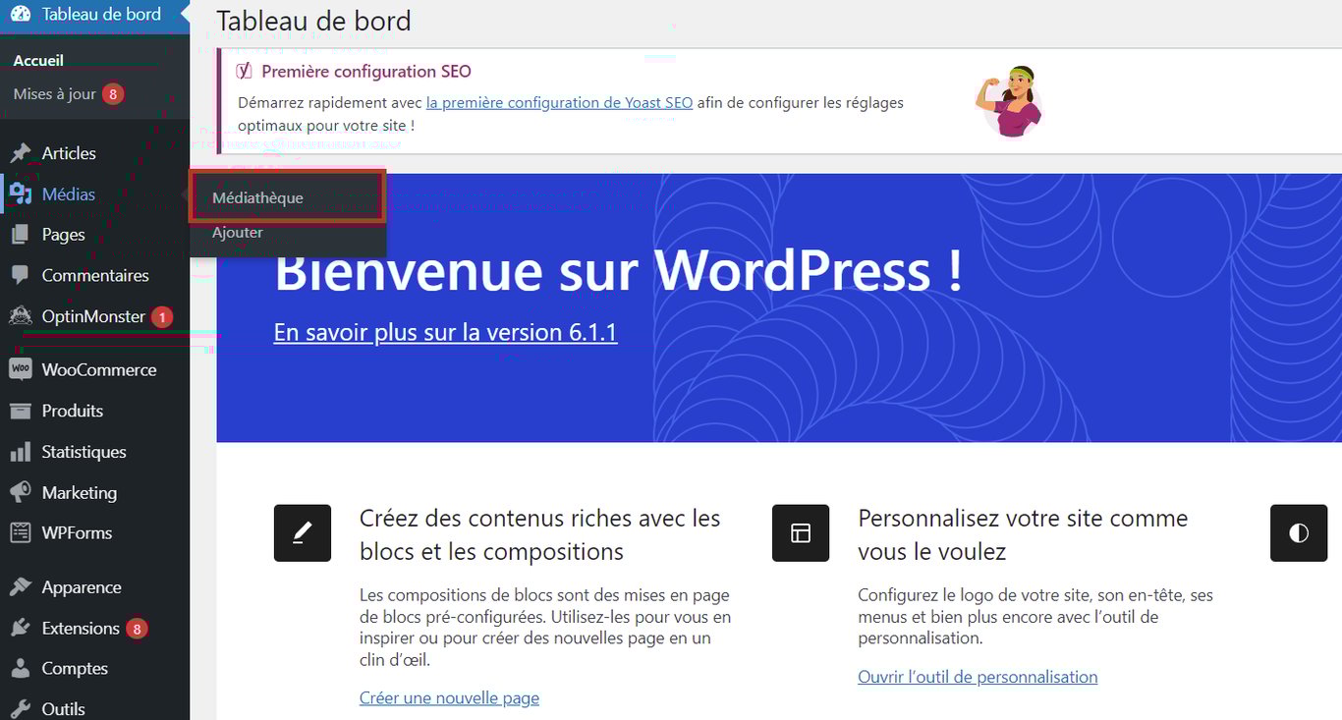Open the Commentaires speech bubble icon
1342x720 pixels.
(23, 275)
